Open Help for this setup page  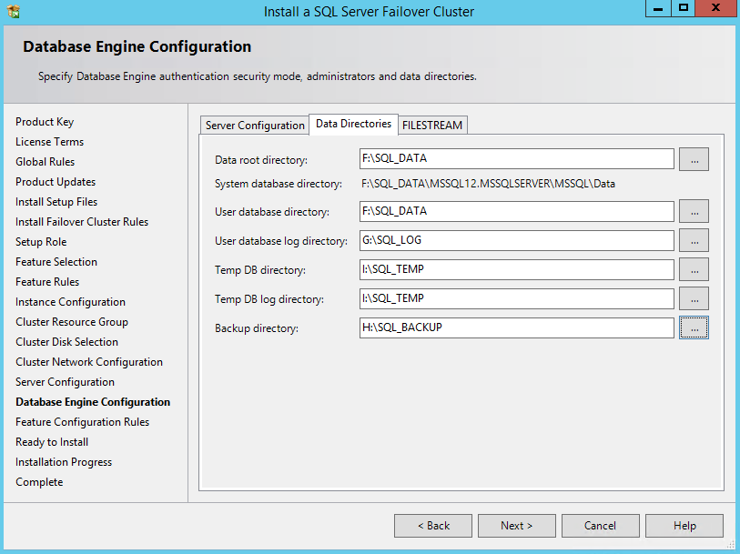(x=684, y=526)
